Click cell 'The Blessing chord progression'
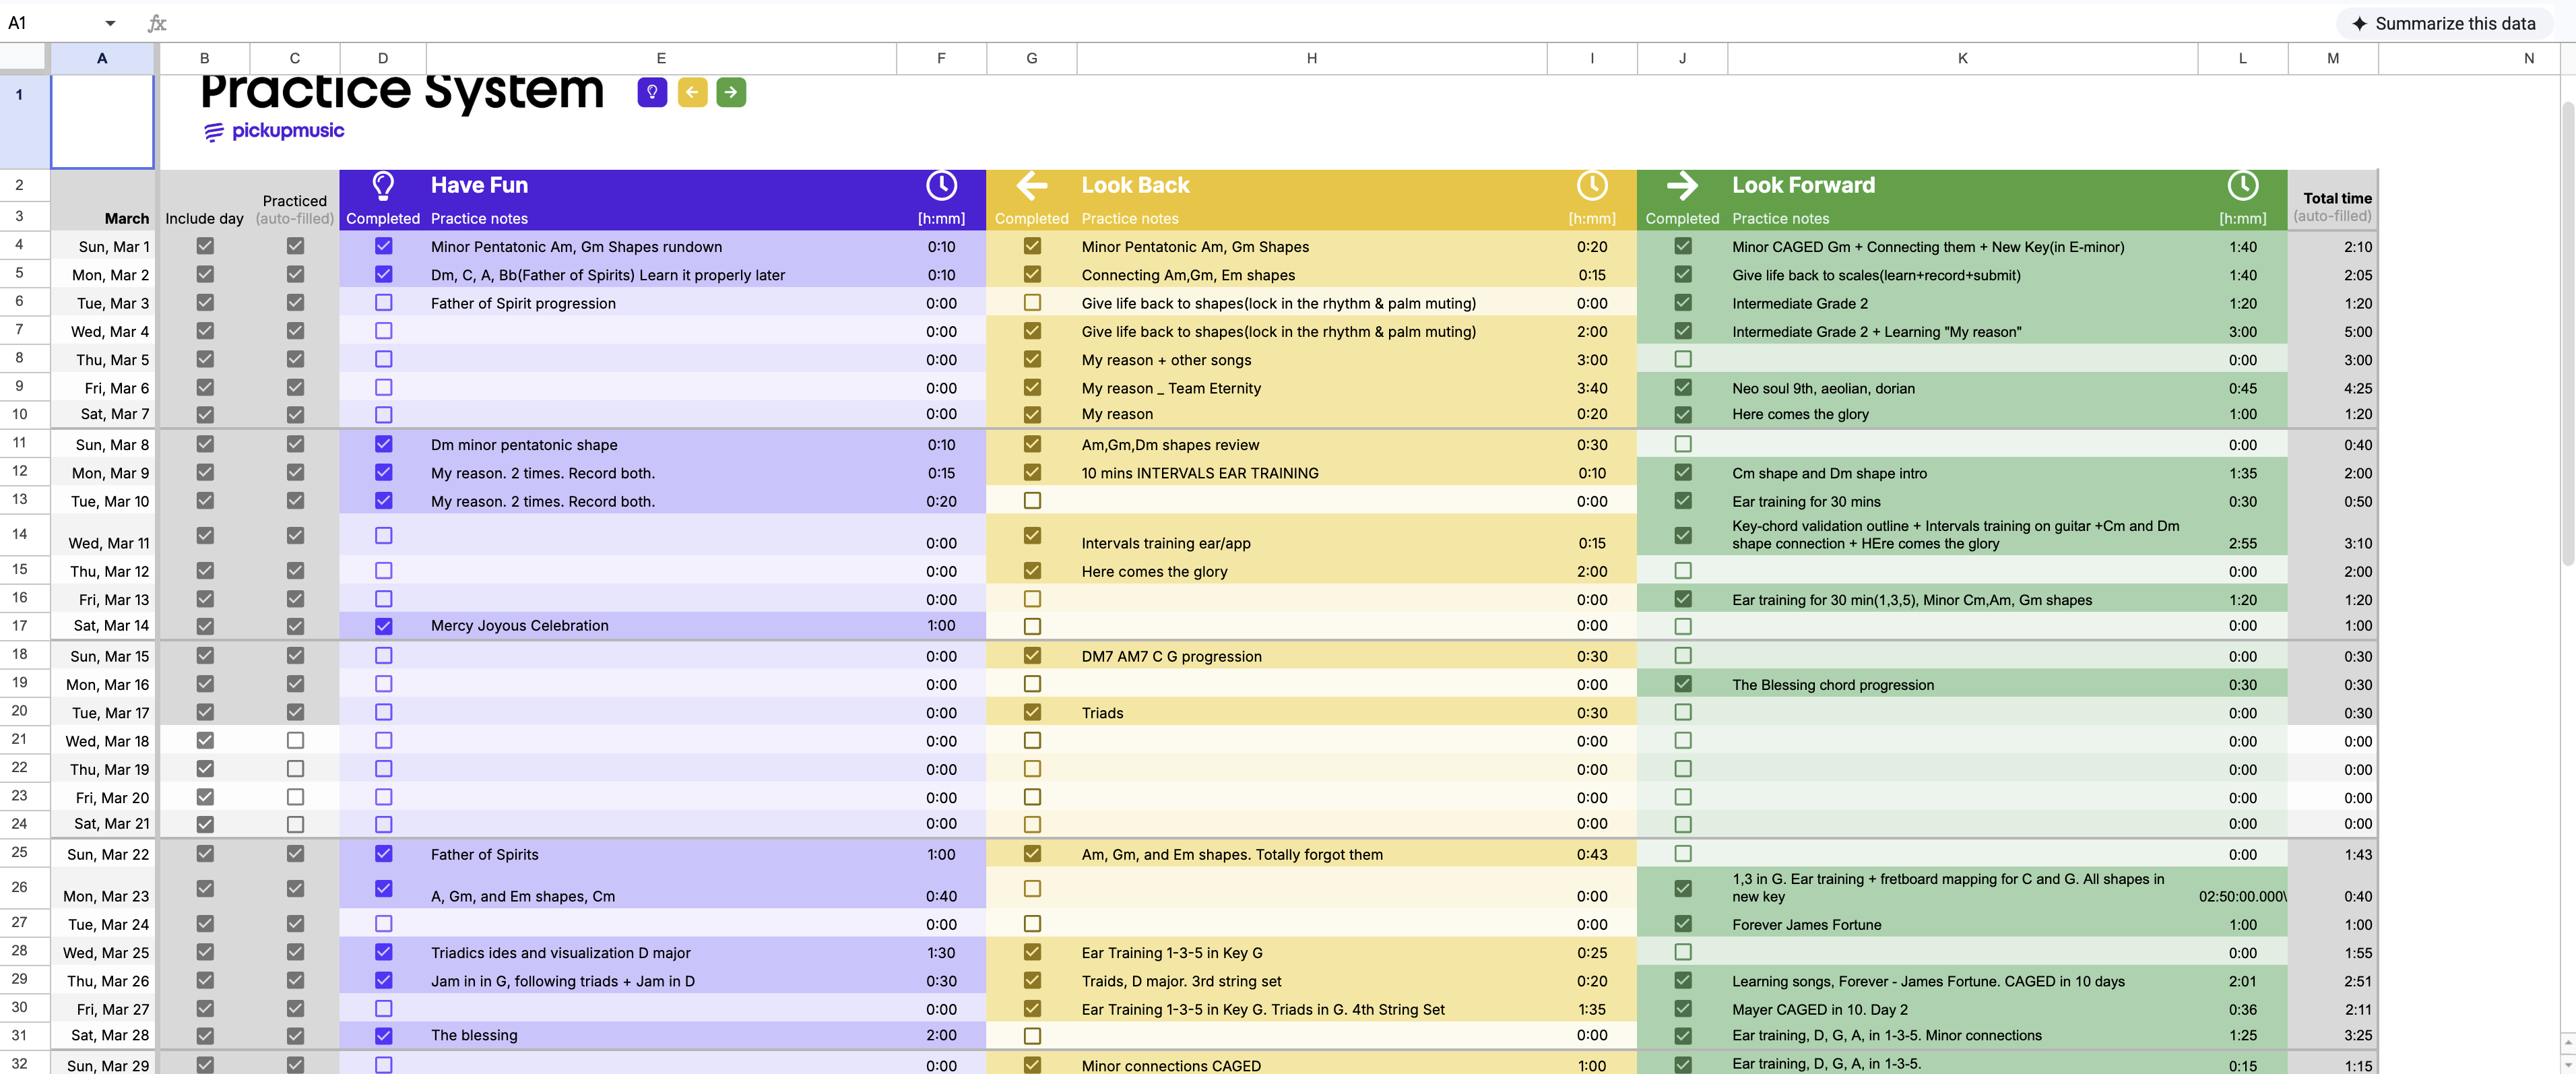Image resolution: width=2576 pixels, height=1074 pixels. 1962,685
